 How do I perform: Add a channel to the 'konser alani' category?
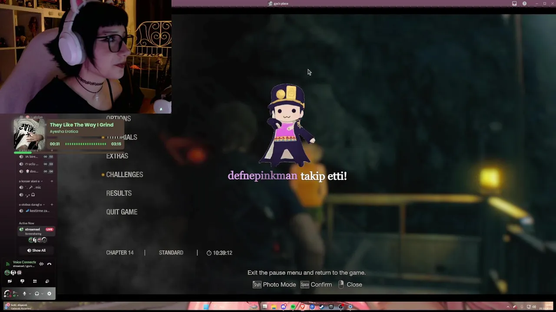click(x=52, y=181)
